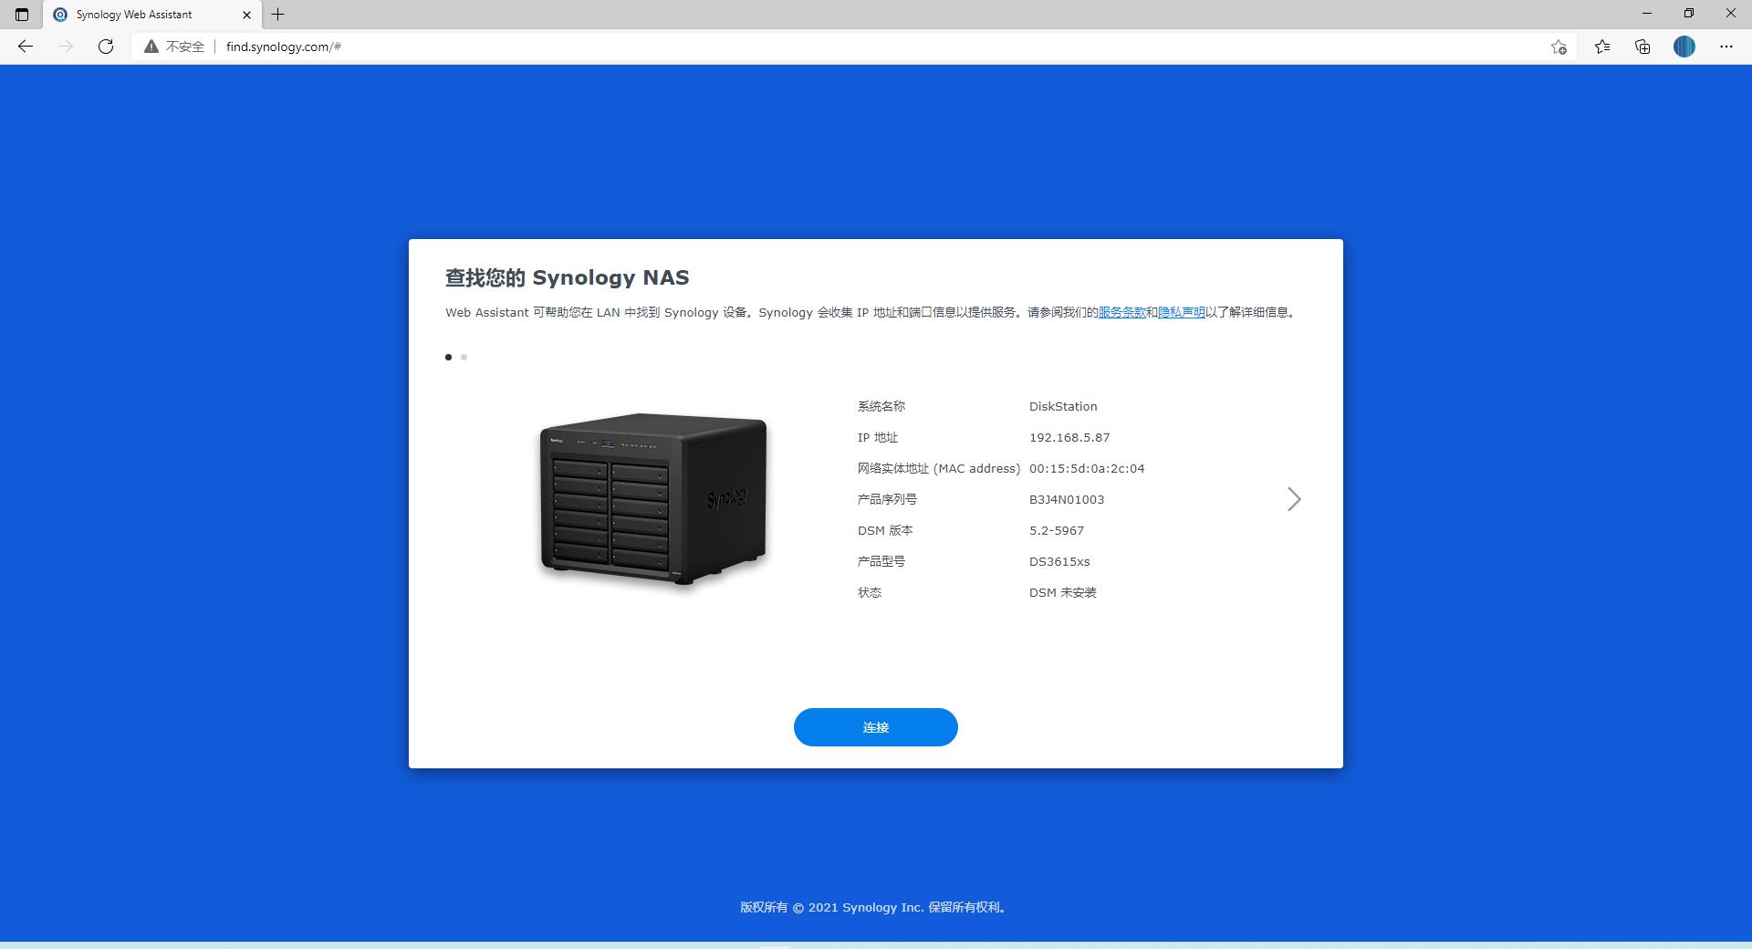Click the address bar URL find.synology.com
Screen dimensions: 1752x949
[284, 47]
